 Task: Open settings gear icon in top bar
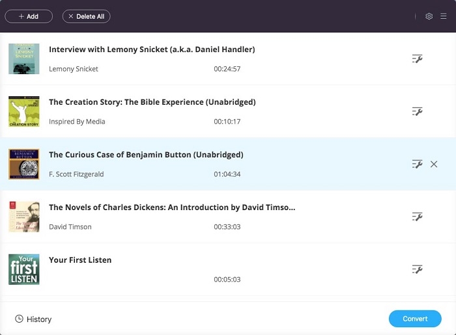point(429,16)
